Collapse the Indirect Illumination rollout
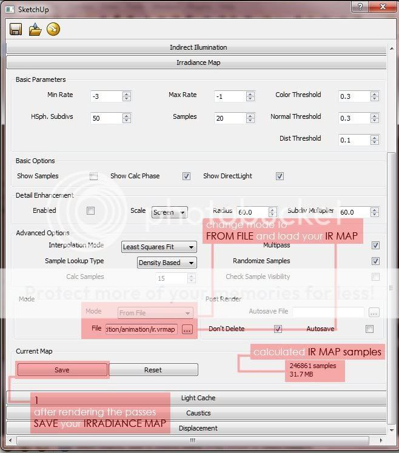This screenshot has width=399, height=453. click(196, 47)
